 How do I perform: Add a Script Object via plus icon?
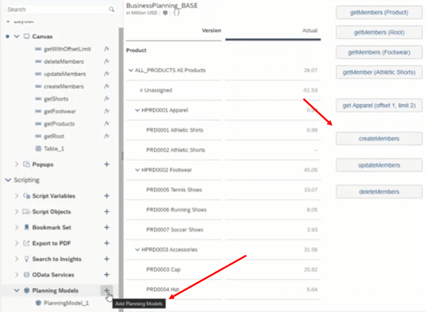106,212
